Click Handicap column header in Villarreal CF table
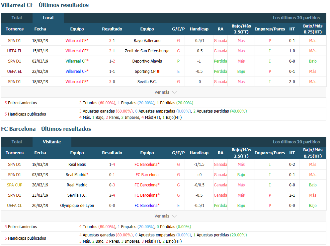Viewport: 330px width, 246px height. 199,29
